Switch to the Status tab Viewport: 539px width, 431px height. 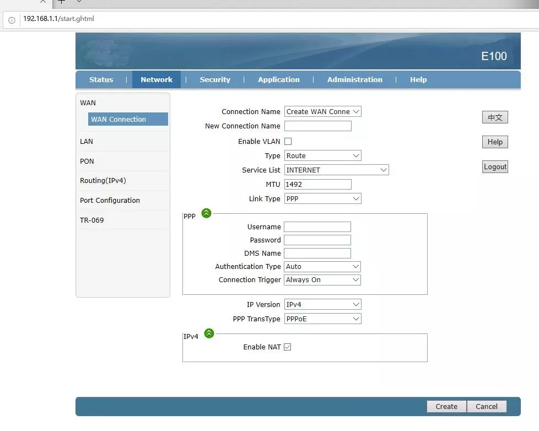pyautogui.click(x=101, y=80)
